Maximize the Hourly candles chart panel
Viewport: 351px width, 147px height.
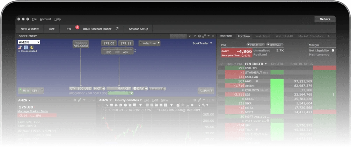(x=209, y=100)
